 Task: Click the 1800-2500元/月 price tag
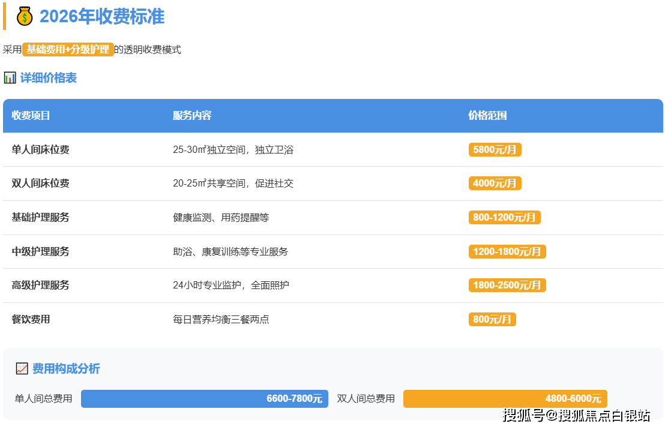[507, 285]
